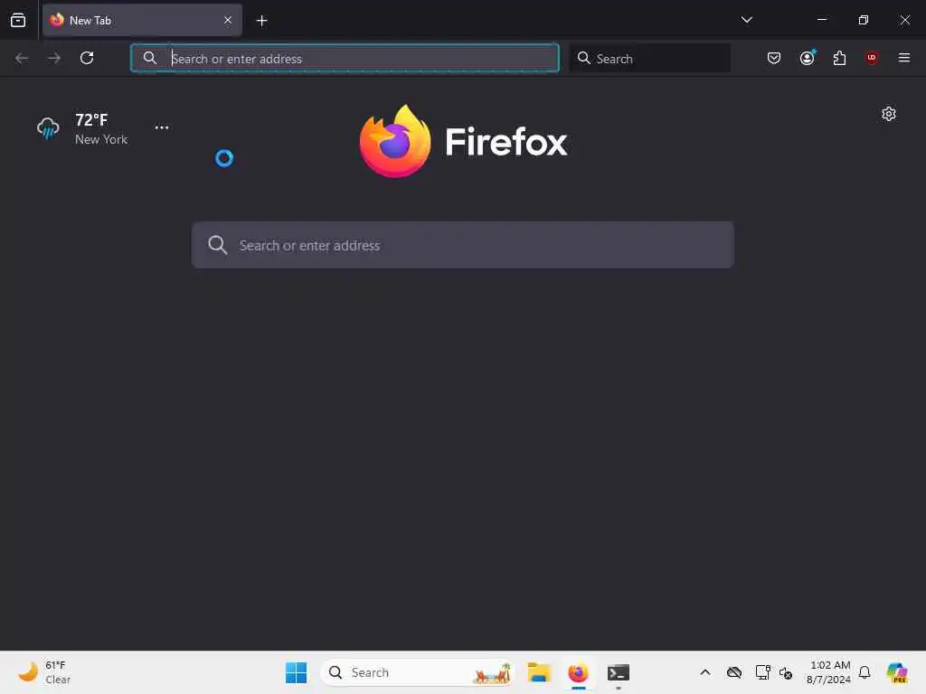926x694 pixels.
Task: Open the uBlock Origin extension
Action: (x=871, y=58)
